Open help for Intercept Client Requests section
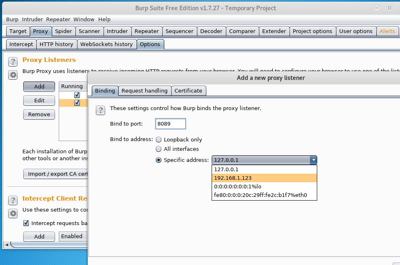 click(13, 201)
